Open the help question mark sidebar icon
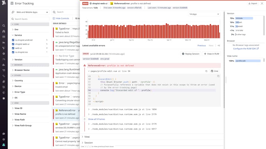This screenshot has height=149, width=266. 4,139
